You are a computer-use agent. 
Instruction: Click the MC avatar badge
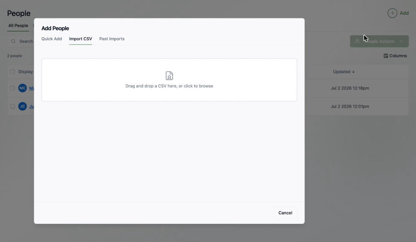pyautogui.click(x=22, y=88)
